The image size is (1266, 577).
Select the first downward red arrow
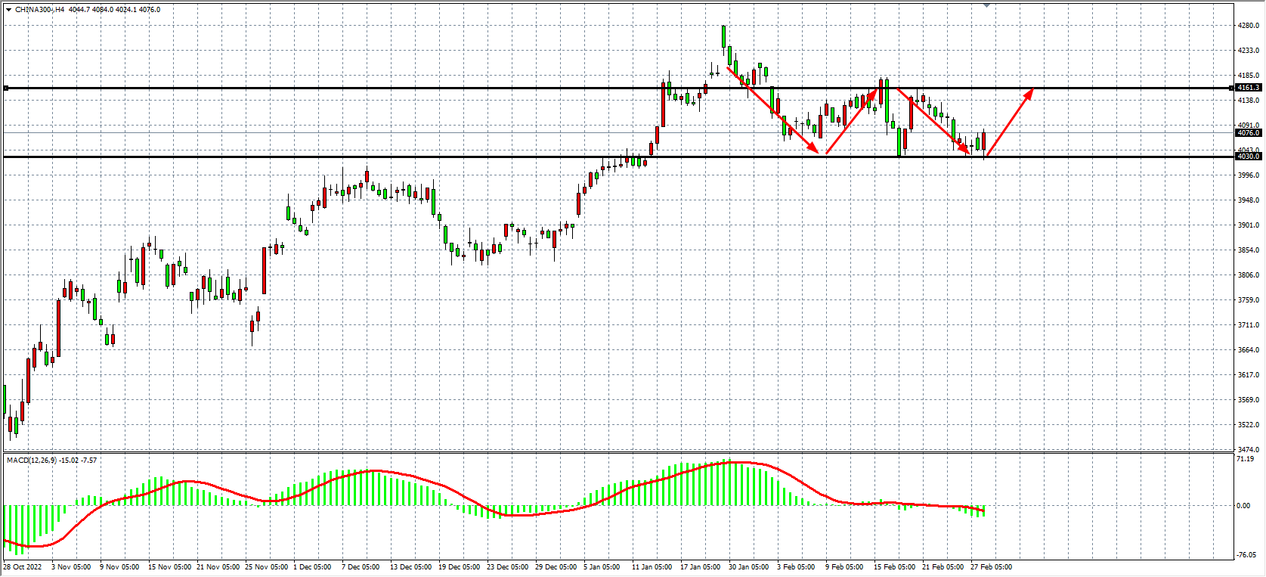tap(772, 110)
